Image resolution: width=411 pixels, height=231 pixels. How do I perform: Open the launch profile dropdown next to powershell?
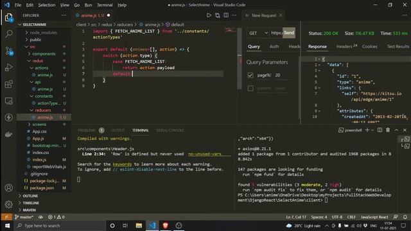click(x=372, y=130)
